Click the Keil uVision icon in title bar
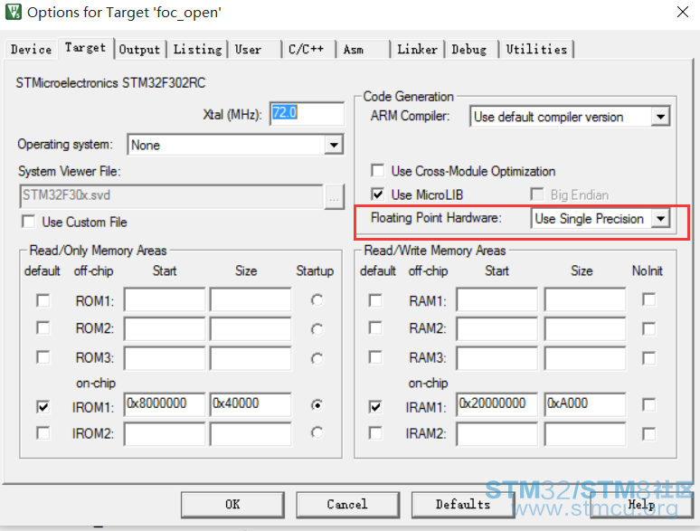This screenshot has height=531, width=700. click(13, 12)
